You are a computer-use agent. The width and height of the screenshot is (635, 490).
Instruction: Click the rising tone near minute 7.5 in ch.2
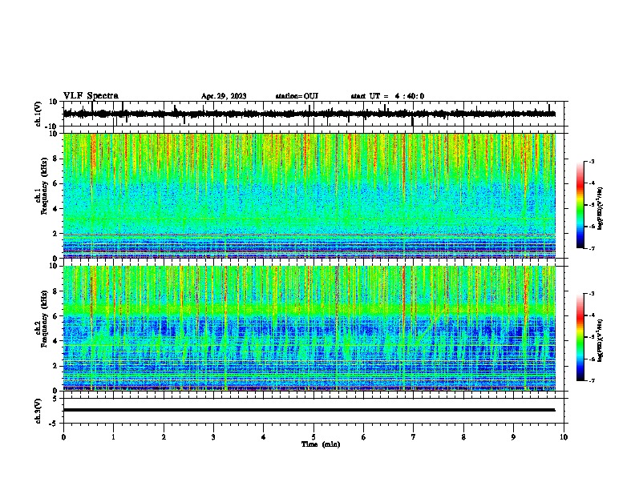(x=431, y=326)
